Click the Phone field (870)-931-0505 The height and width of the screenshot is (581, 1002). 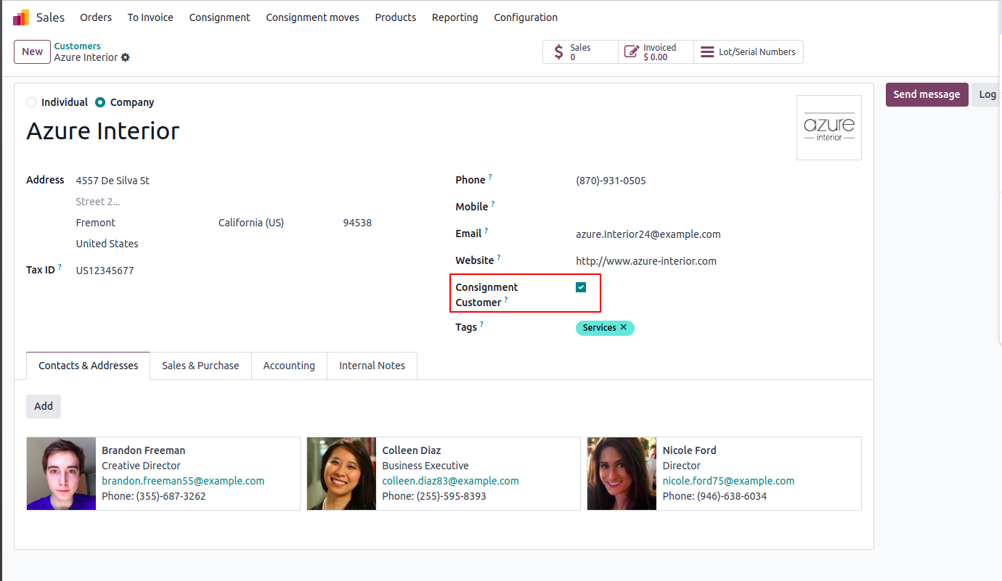pos(718,181)
